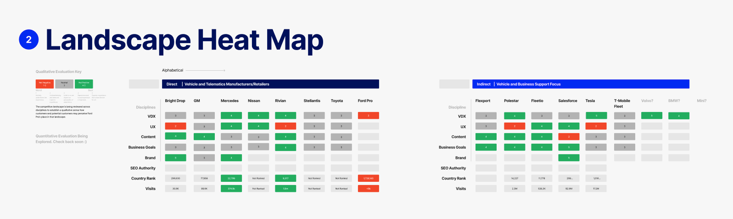
Task: Click the green Flexport Business Goals cell
Action: [486, 147]
